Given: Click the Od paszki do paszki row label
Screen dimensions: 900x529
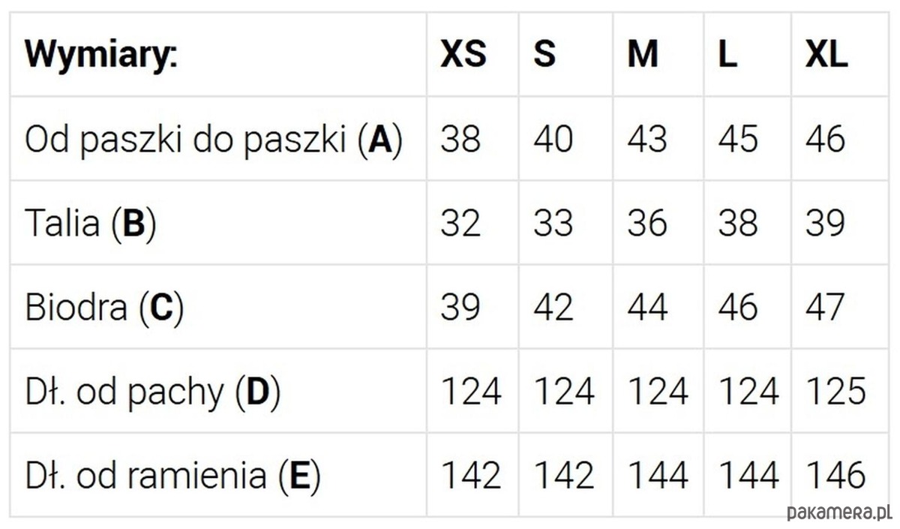Looking at the screenshot, I should point(214,140).
